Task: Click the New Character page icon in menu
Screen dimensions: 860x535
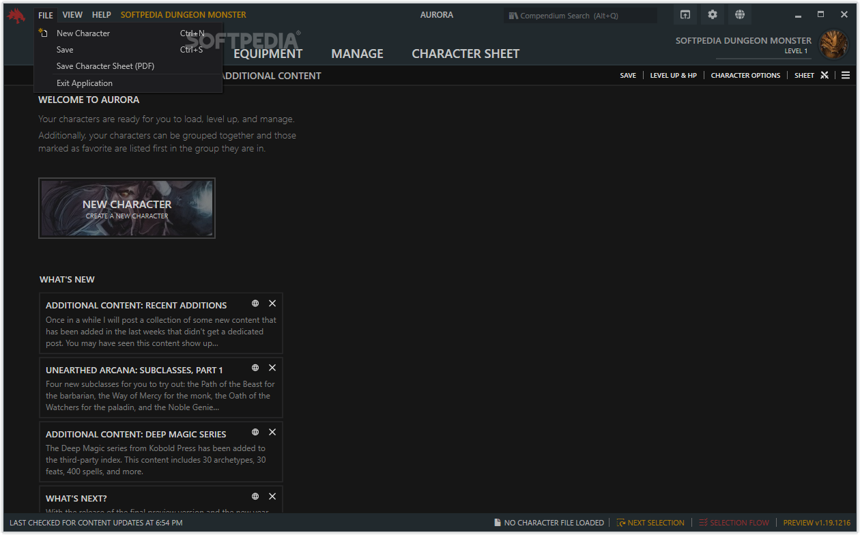Action: pyautogui.click(x=43, y=33)
